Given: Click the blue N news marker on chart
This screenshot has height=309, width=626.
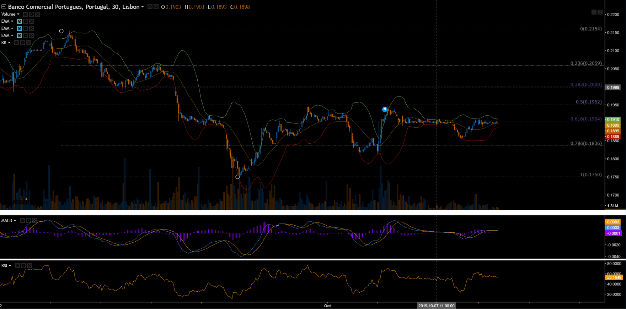Looking at the screenshot, I should click(385, 109).
